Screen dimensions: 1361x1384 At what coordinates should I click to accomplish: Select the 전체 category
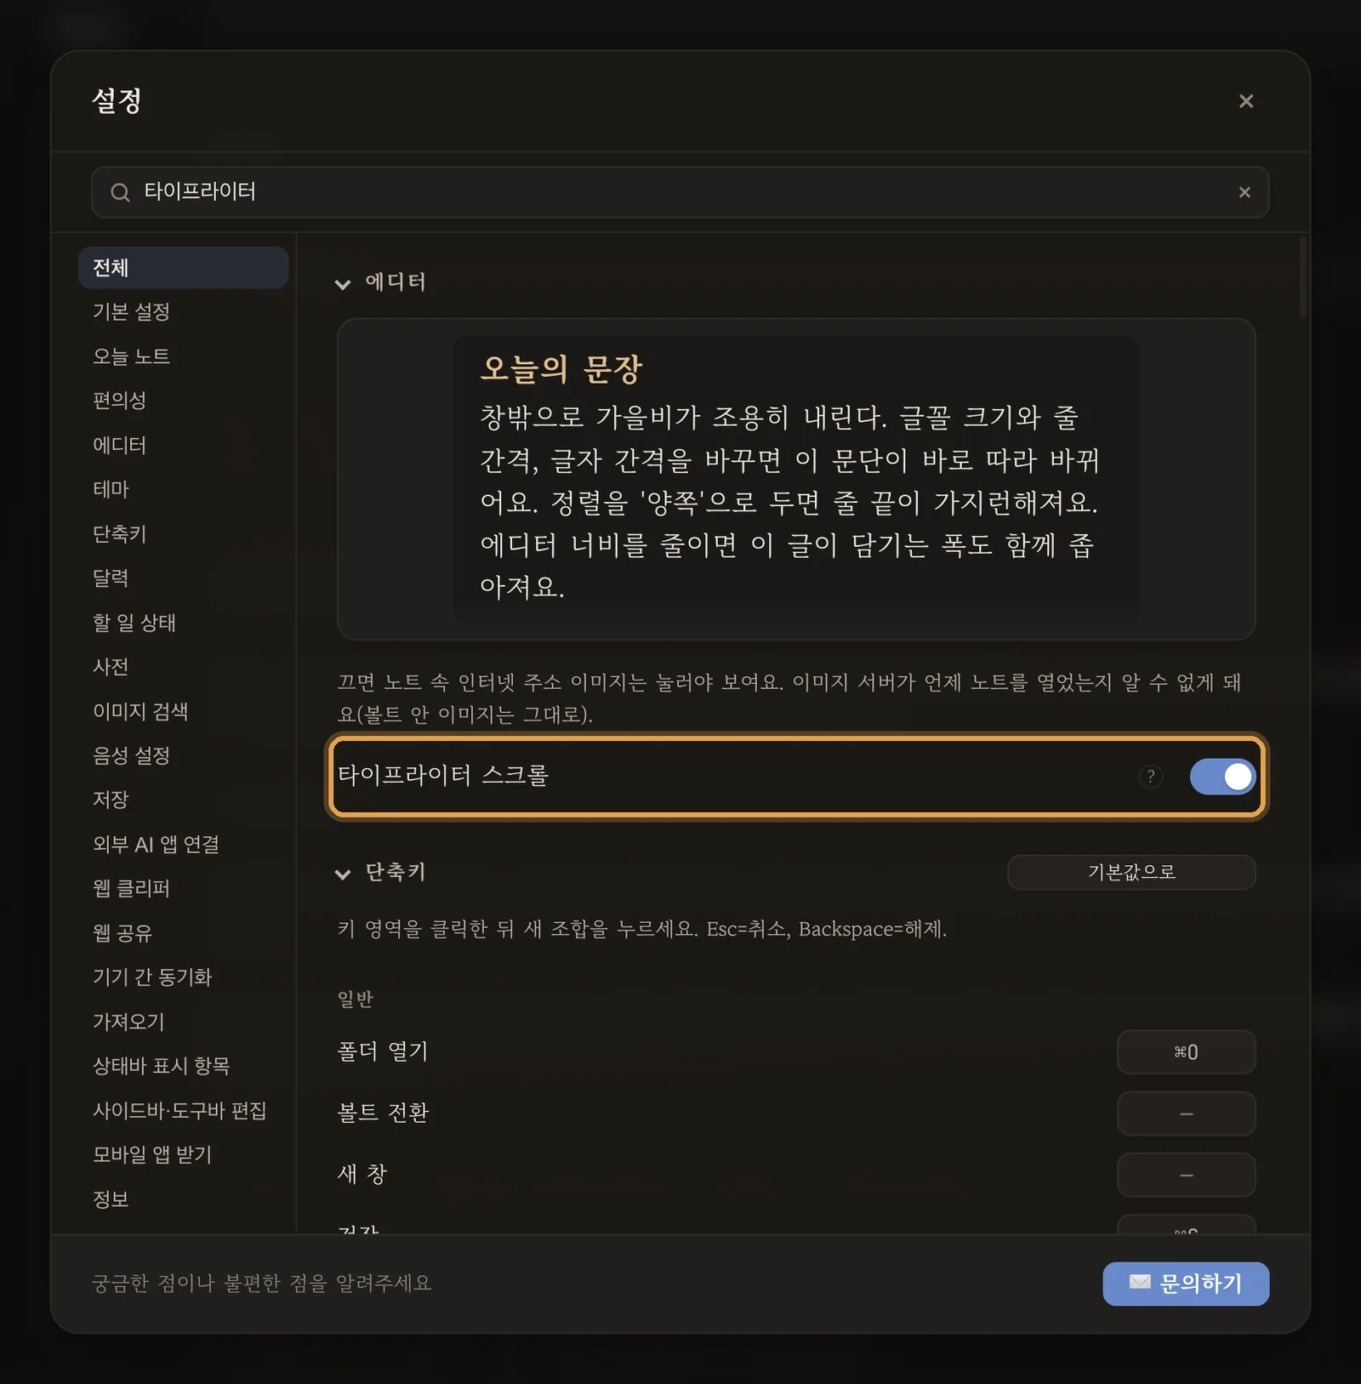click(183, 268)
